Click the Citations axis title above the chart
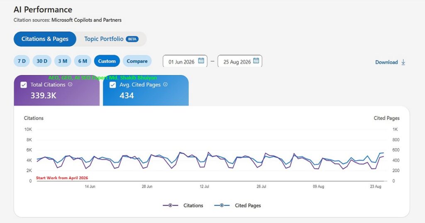Viewport: 425px width, 223px height. coord(34,118)
